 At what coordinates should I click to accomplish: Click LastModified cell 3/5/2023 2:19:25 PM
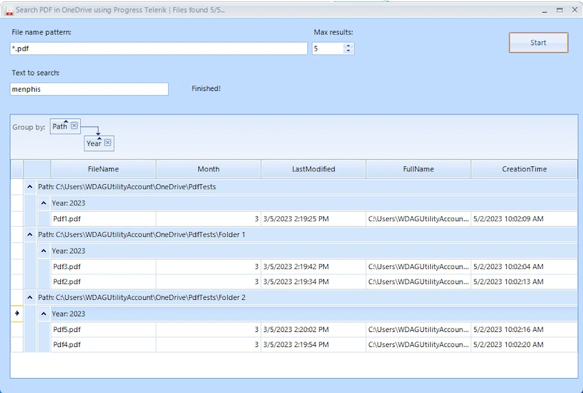313,218
